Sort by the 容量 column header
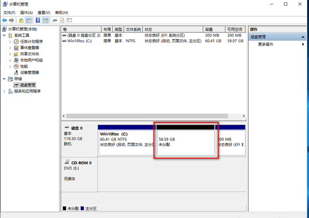Viewport: 309px width, 218px height. tap(214, 29)
